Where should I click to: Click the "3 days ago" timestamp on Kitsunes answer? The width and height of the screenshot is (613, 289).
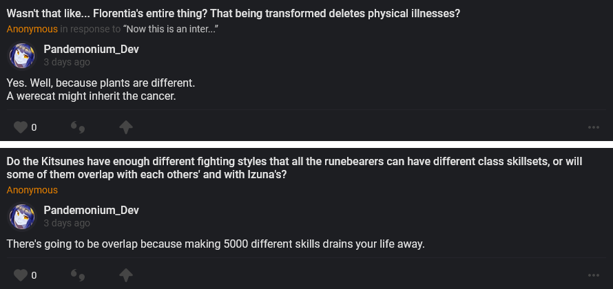67,223
